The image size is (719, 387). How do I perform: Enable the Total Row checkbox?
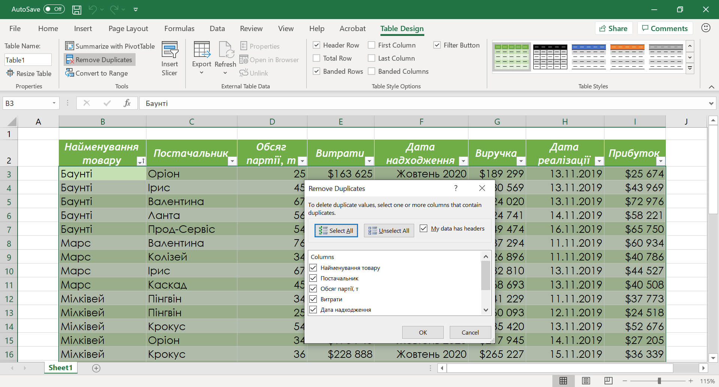pos(317,58)
